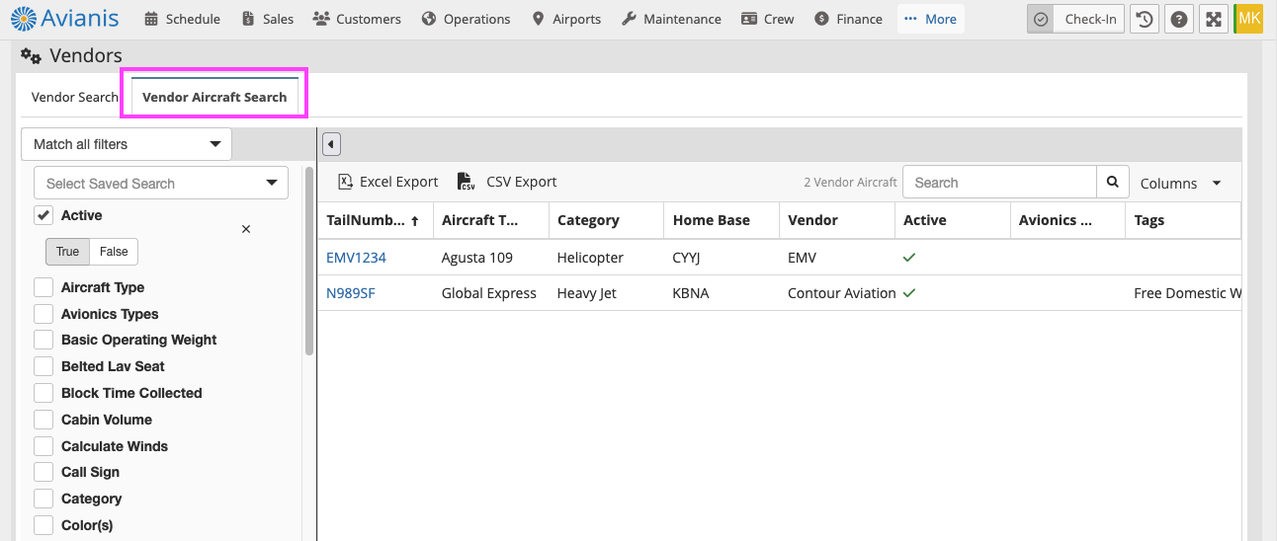Image resolution: width=1277 pixels, height=541 pixels.
Task: Click the history clock icon
Action: coord(1144,19)
